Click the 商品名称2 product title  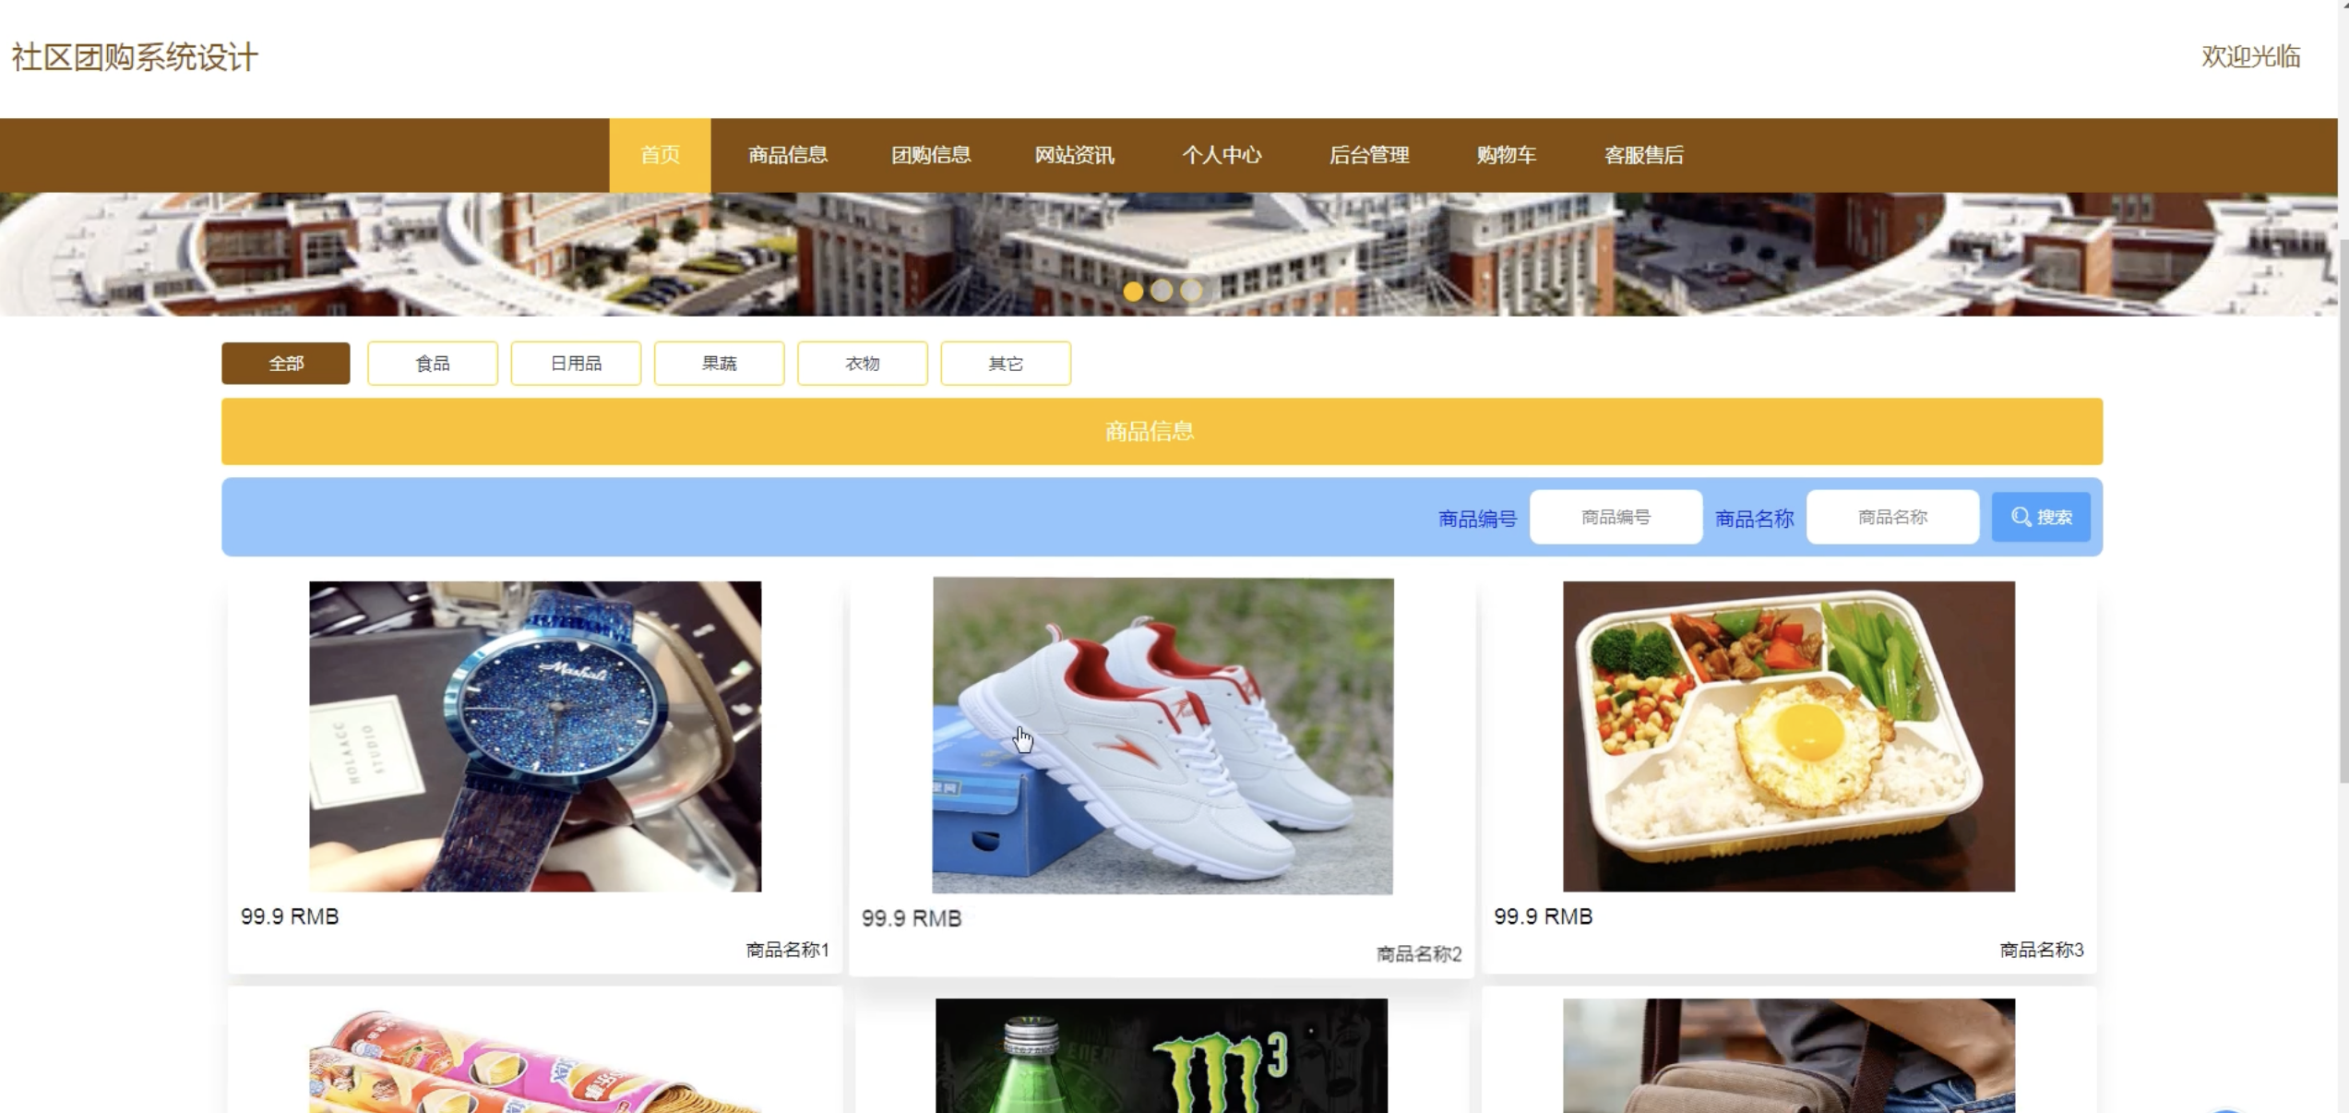(x=1419, y=954)
